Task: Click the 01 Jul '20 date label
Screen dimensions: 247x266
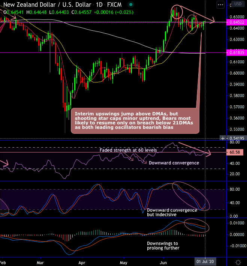Action: (205, 262)
